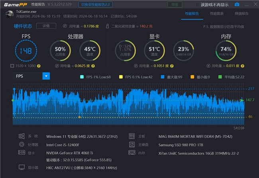The width and height of the screenshot is (259, 178).
Task: Click the orange minimum marker on FPS chart
Action: 79,117
